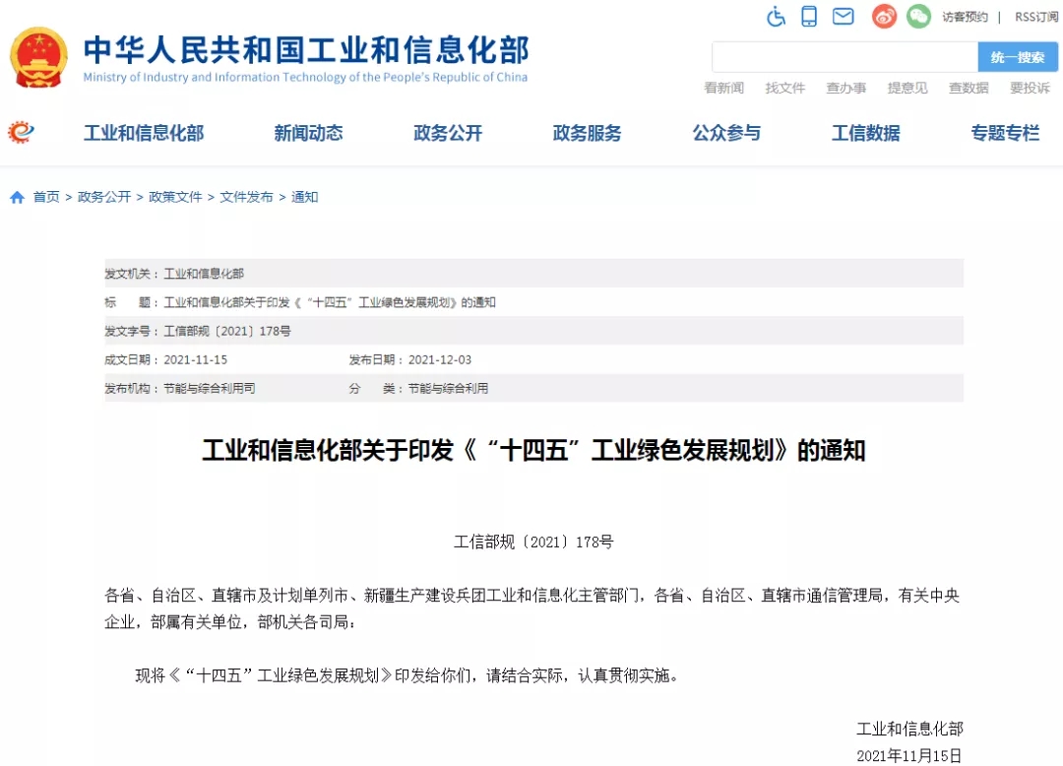Click the date 2021年11月15日 at bottom
The image size is (1063, 766).
tap(909, 756)
